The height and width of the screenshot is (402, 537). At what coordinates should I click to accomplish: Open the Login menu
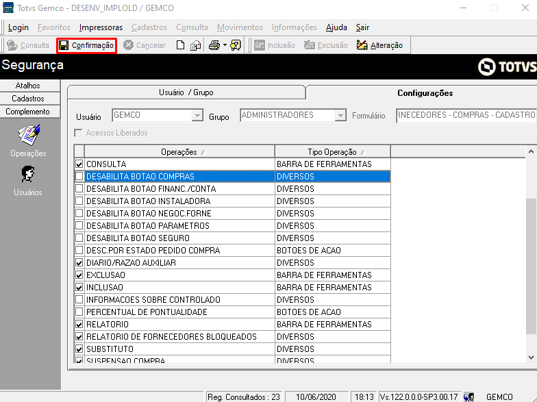[18, 27]
